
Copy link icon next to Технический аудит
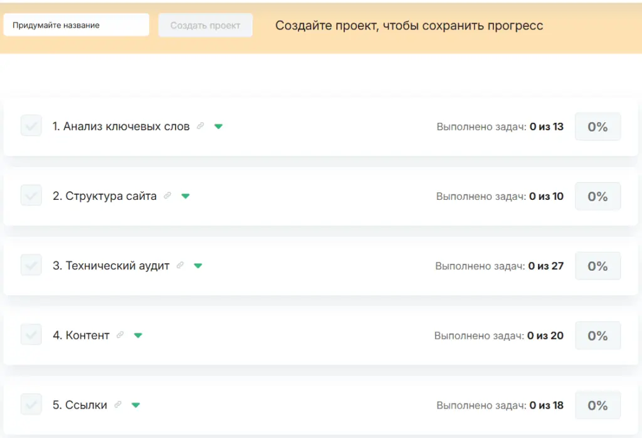click(x=180, y=265)
